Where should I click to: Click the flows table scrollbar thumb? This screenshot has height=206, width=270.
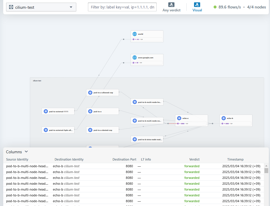pos(266,170)
